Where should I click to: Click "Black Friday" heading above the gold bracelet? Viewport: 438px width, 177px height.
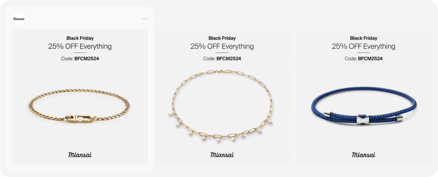(x=80, y=38)
